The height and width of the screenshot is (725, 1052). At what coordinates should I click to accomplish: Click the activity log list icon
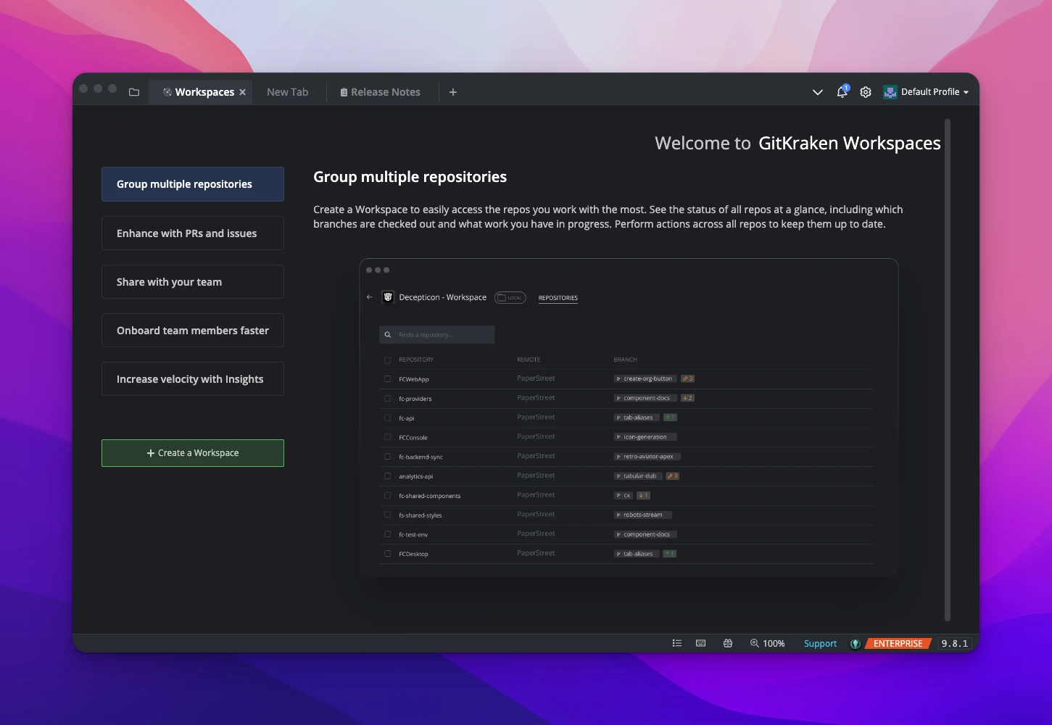coord(676,643)
